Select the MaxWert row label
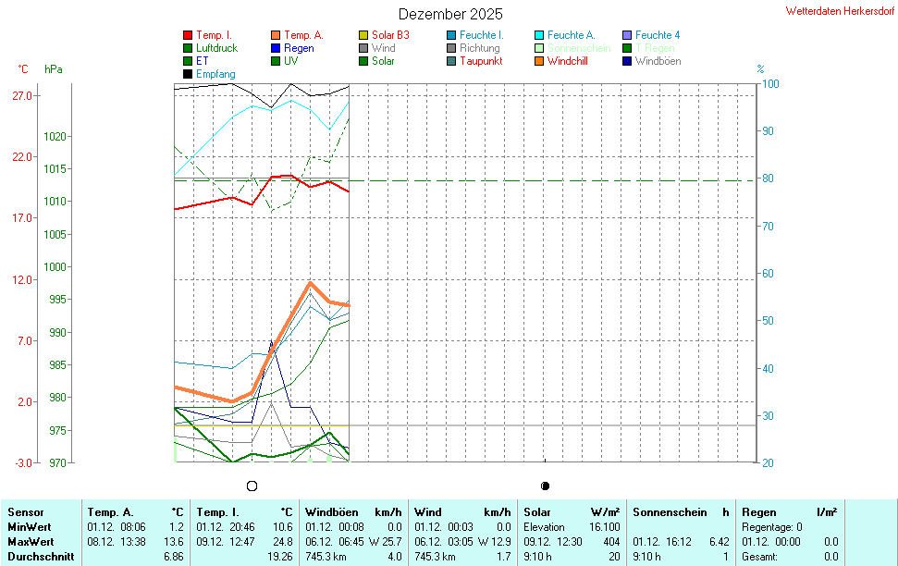The height and width of the screenshot is (566, 898). 31,541
